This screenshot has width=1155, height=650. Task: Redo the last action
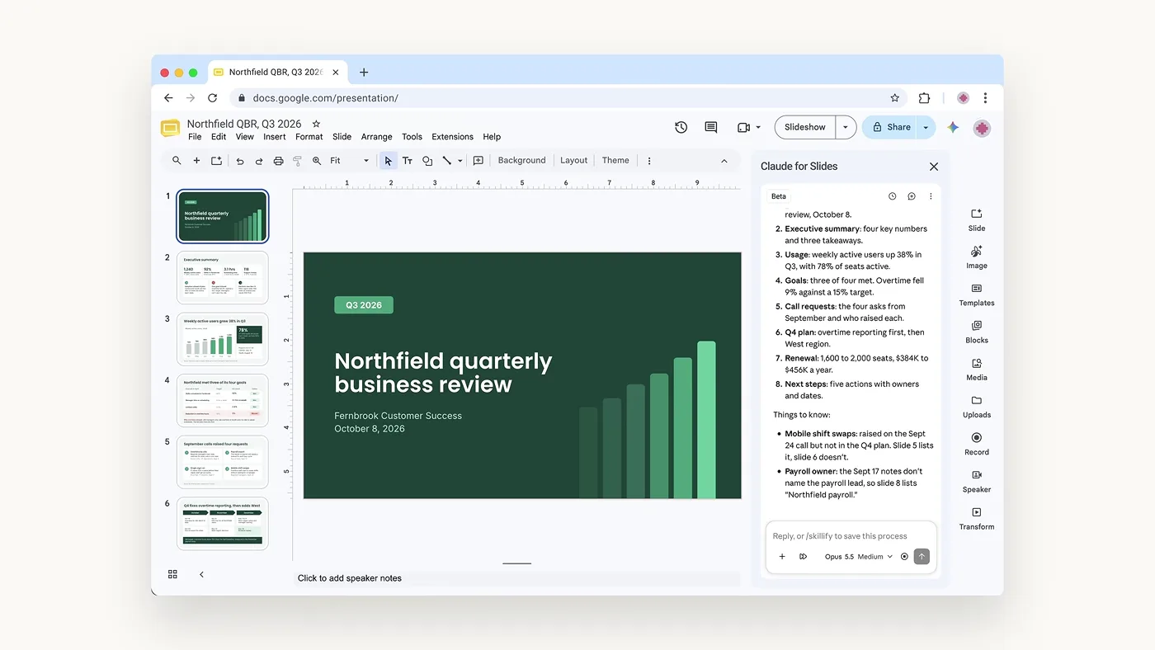(259, 161)
